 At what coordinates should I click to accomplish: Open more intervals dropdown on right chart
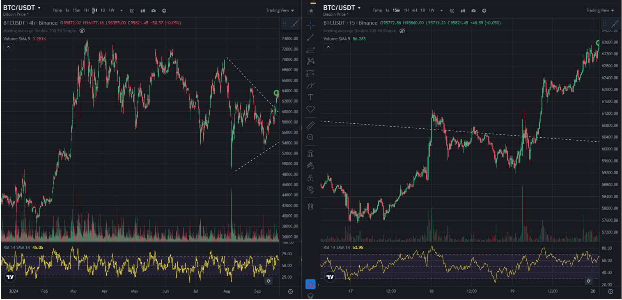tap(442, 10)
